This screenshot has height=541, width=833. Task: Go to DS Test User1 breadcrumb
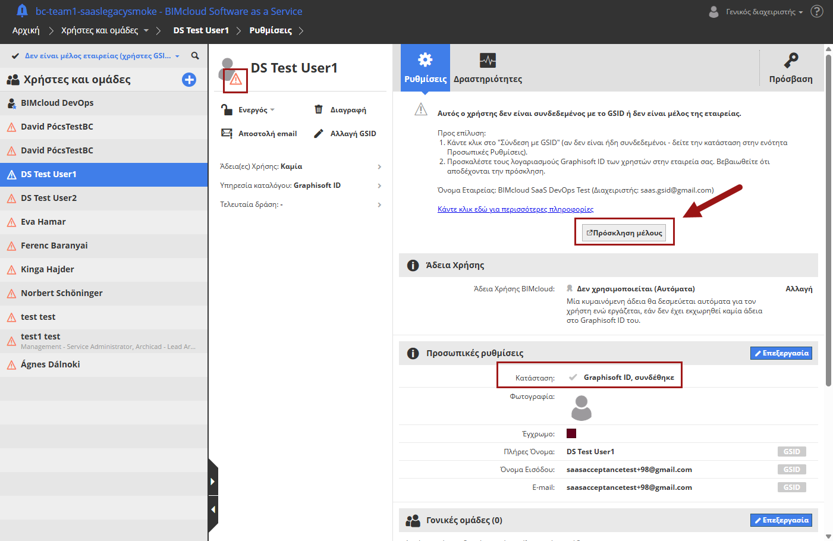[201, 30]
